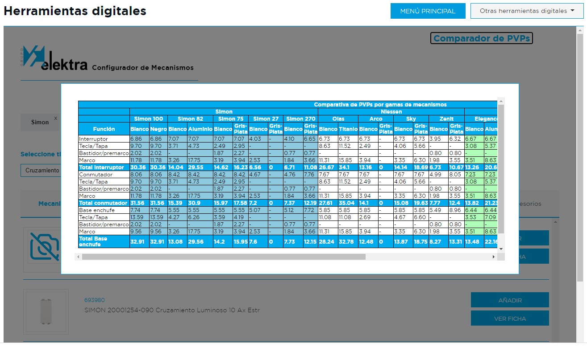The width and height of the screenshot is (587, 351).
Task: Remove the Simon filter tag
Action: coord(56,118)
